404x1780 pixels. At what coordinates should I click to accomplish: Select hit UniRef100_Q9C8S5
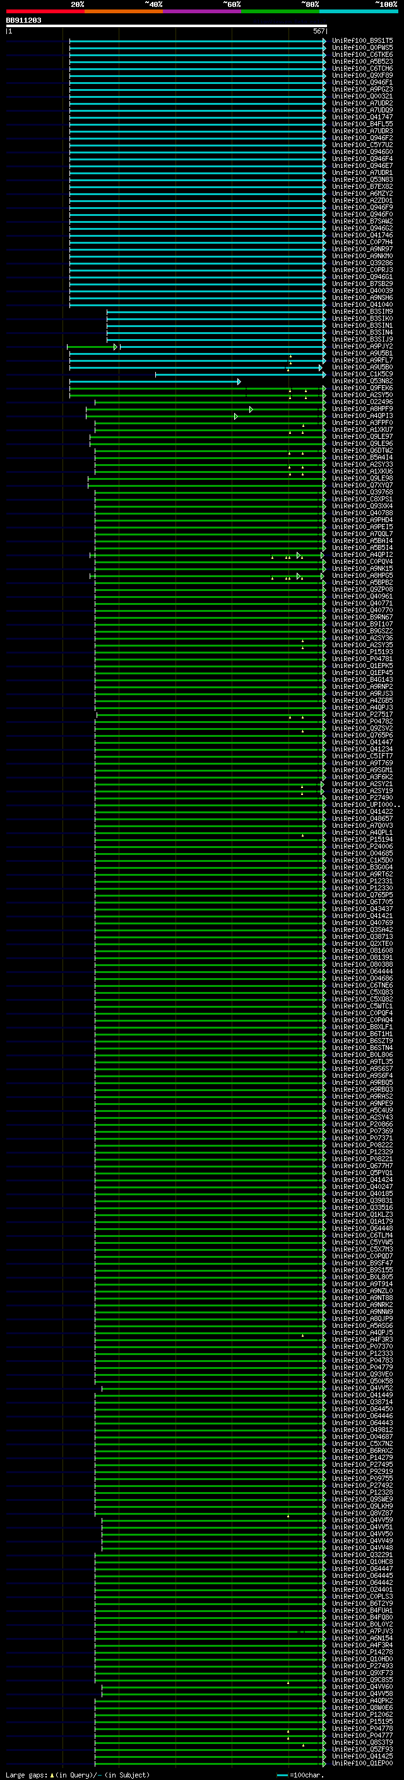click(x=362, y=1680)
